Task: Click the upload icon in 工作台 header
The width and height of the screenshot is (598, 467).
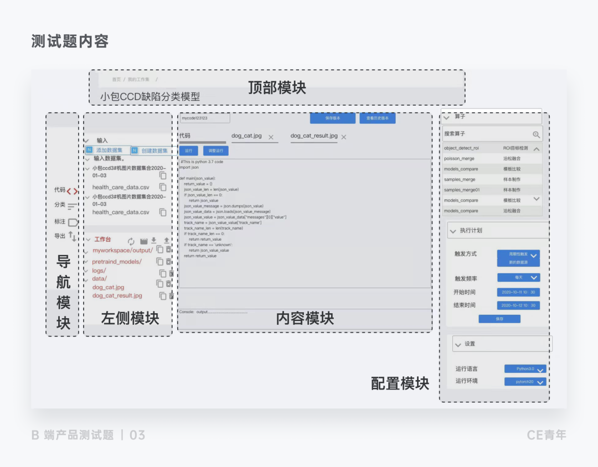Action: (167, 241)
